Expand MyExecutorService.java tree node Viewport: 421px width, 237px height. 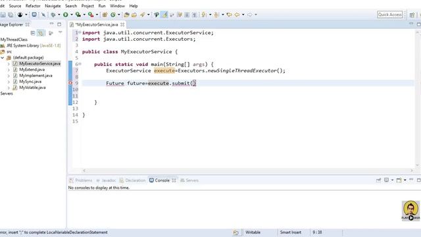(x=9, y=64)
